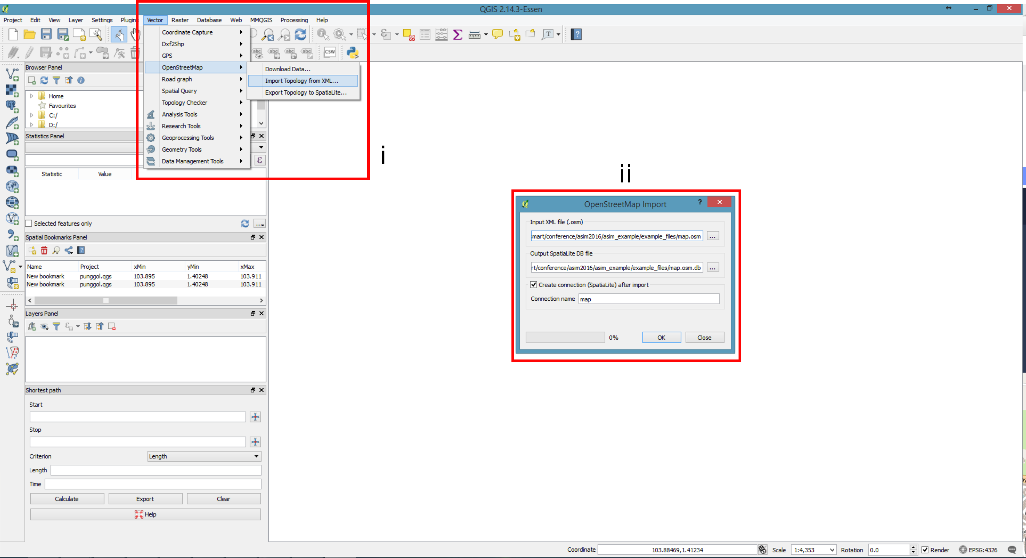This screenshot has height=558, width=1026.
Task: Expand the Home folder in Browser
Action: coord(31,96)
